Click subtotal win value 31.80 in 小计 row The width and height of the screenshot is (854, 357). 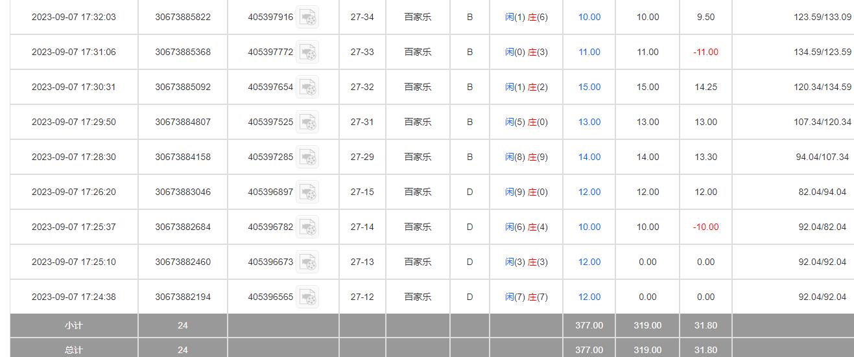[x=706, y=325]
